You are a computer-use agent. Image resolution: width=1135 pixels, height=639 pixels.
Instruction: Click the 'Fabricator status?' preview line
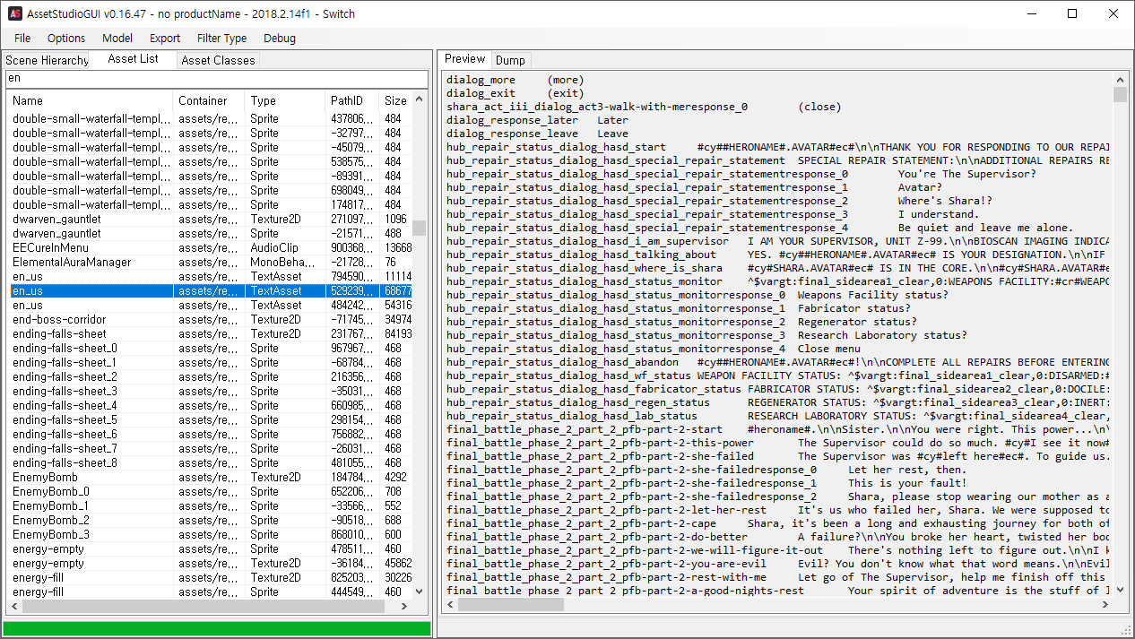click(678, 308)
